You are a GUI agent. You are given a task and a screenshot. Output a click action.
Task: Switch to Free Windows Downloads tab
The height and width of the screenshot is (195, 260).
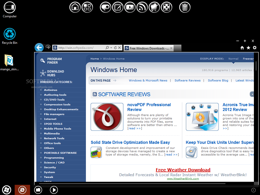tap(149, 48)
